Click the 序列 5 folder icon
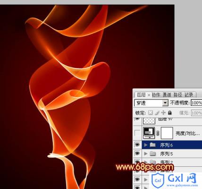Screen dimensions: 202x189 click(x=152, y=154)
